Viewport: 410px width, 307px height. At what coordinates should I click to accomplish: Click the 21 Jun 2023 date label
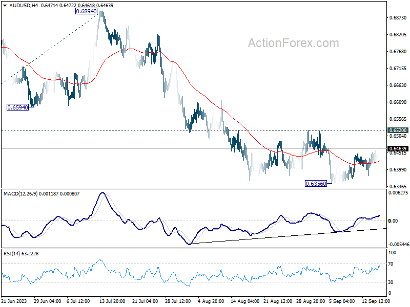coord(14,301)
